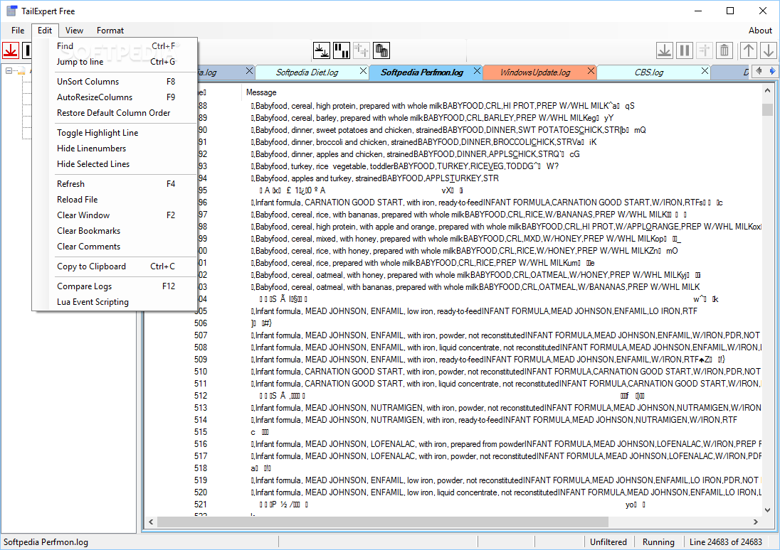This screenshot has height=550, width=780.
Task: Close the WindowsUpdate.log tab
Action: click(x=591, y=71)
